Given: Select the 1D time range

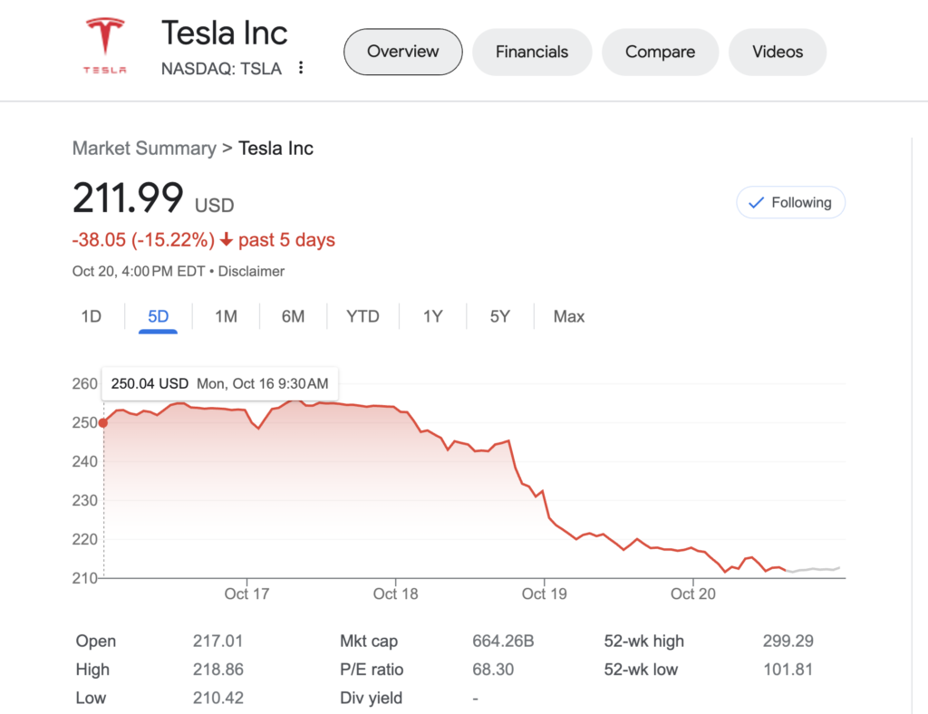Looking at the screenshot, I should (92, 316).
